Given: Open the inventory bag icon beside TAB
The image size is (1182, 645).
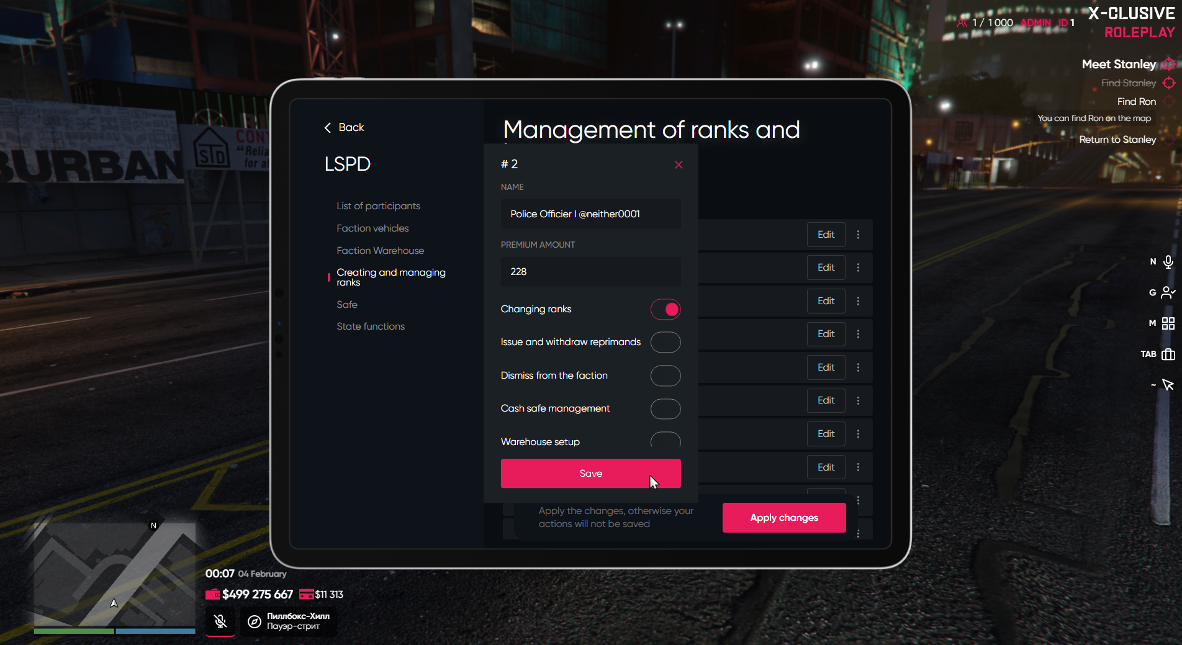Looking at the screenshot, I should click(1168, 354).
